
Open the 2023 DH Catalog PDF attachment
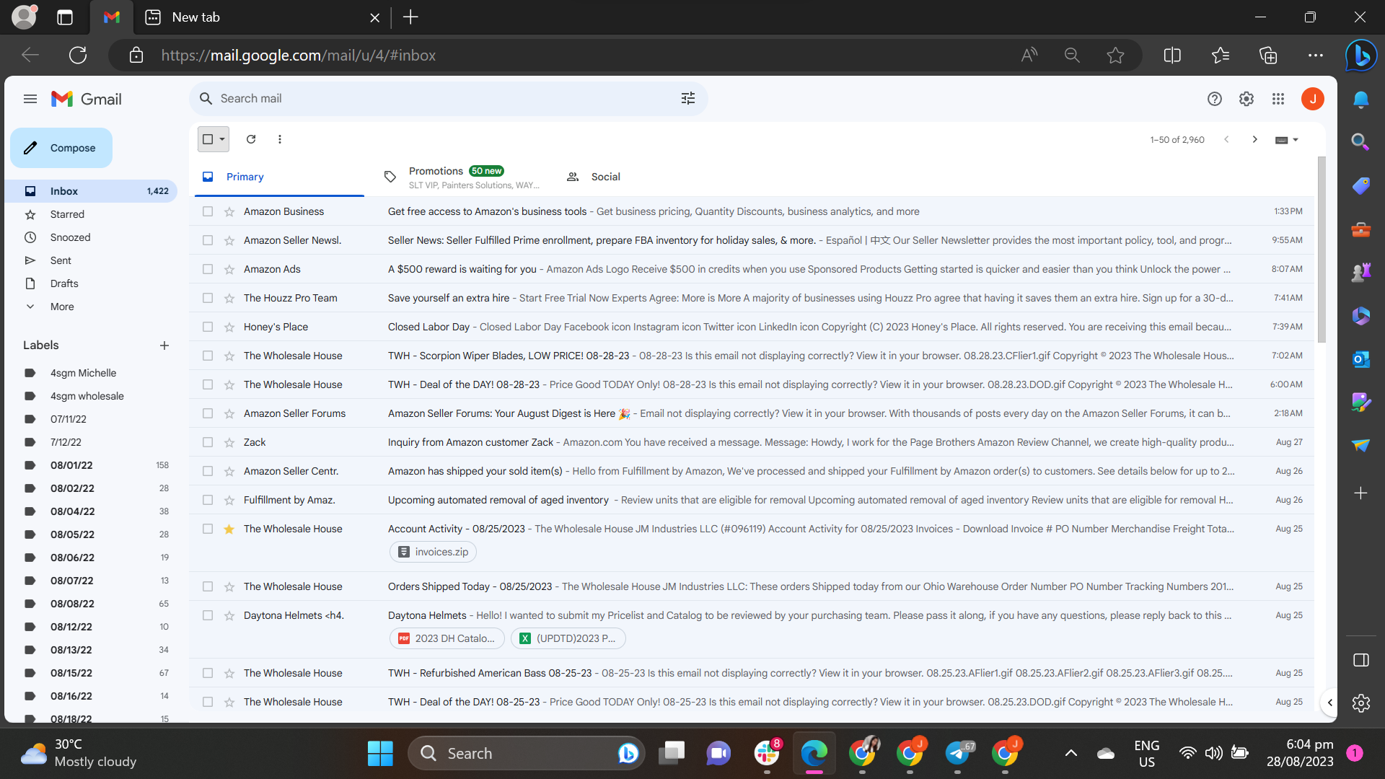[x=447, y=638]
